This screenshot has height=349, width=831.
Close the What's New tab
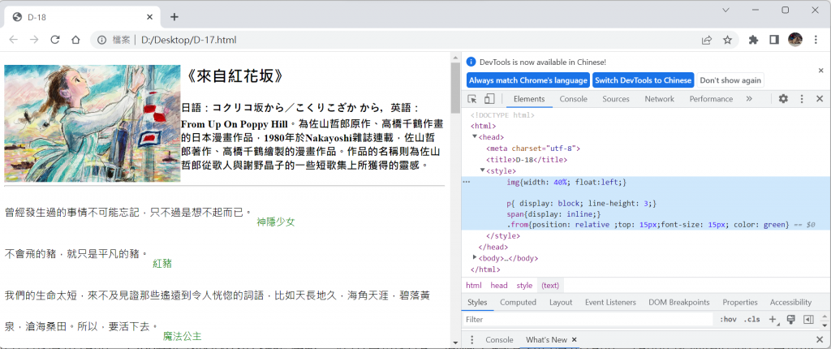(x=574, y=339)
